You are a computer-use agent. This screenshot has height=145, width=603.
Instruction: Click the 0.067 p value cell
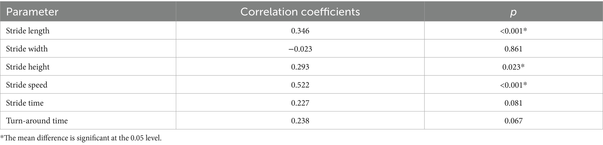513,121
